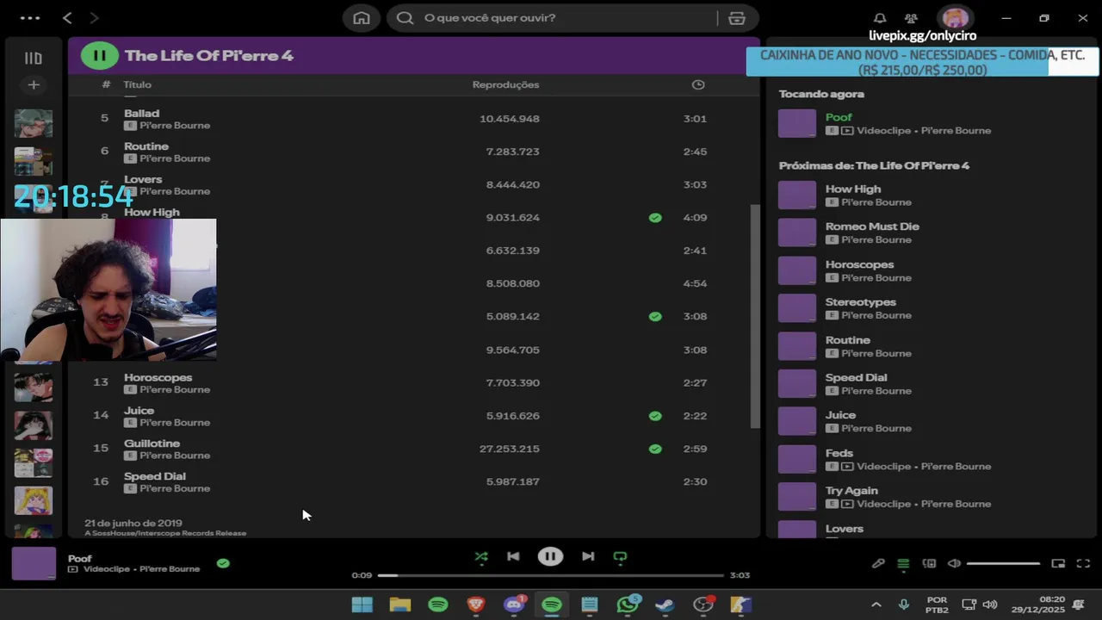The height and width of the screenshot is (620, 1102).
Task: Open the Poof title in Tocando agora
Action: coord(839,117)
